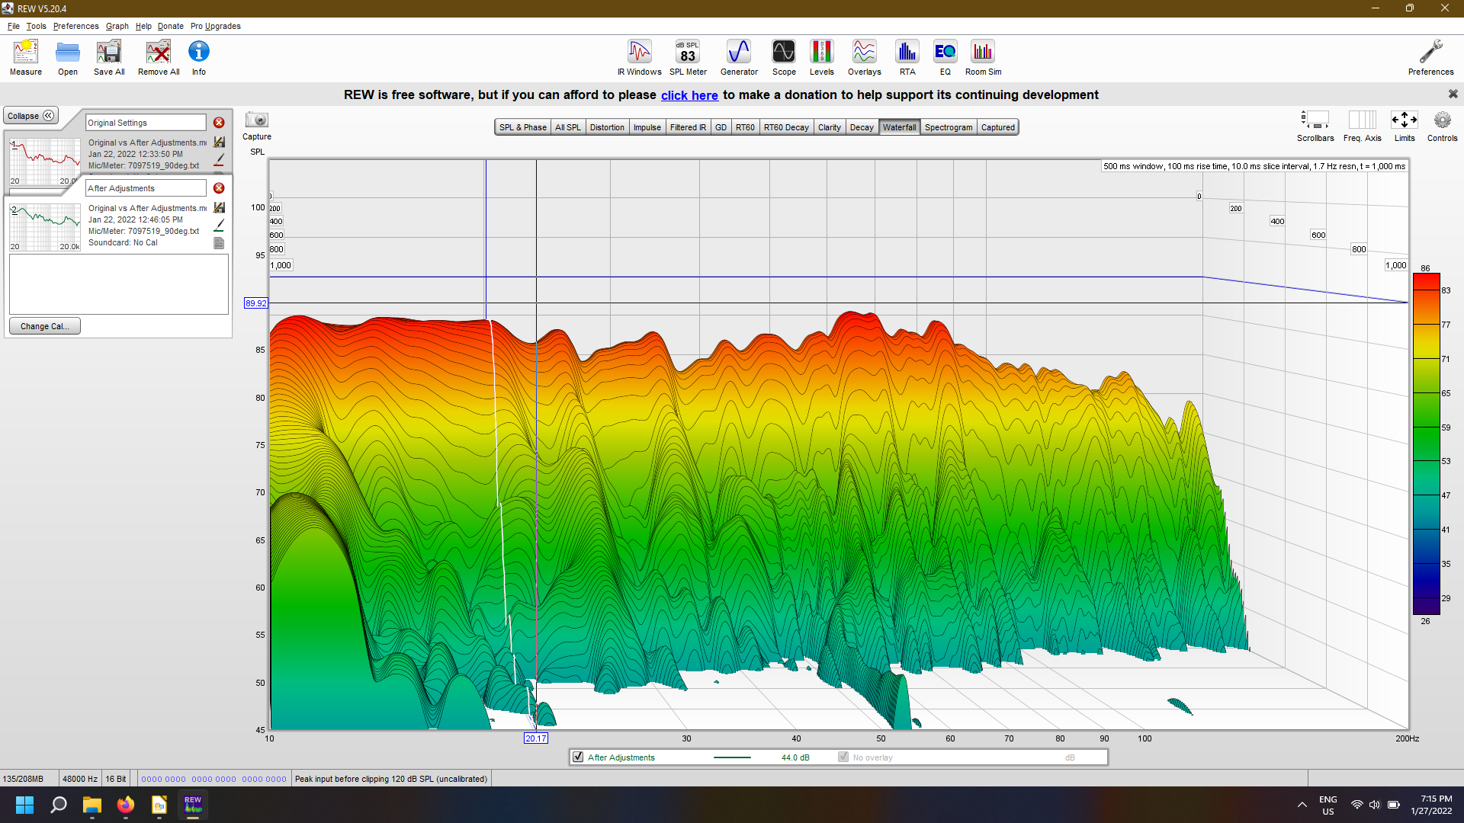1464x823 pixels.
Task: Open Preferences via the wrench icon
Action: 1430,58
